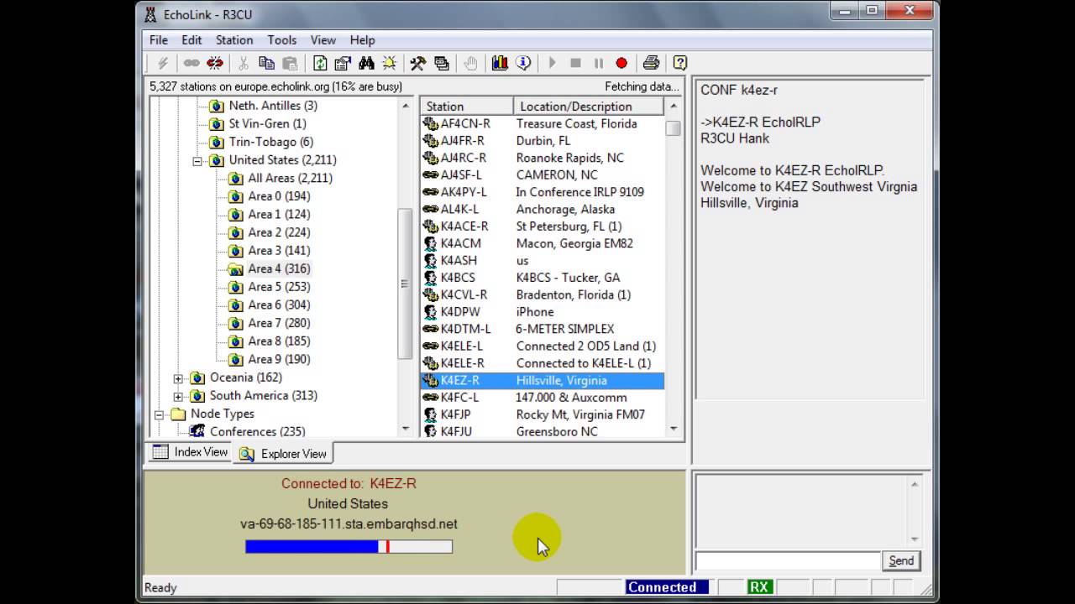1075x604 pixels.
Task: Select station K4FJU Greensboro NC row
Action: [x=543, y=431]
